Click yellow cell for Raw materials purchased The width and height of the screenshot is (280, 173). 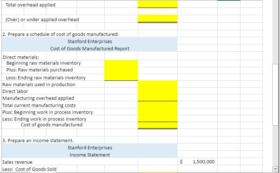click(121, 70)
